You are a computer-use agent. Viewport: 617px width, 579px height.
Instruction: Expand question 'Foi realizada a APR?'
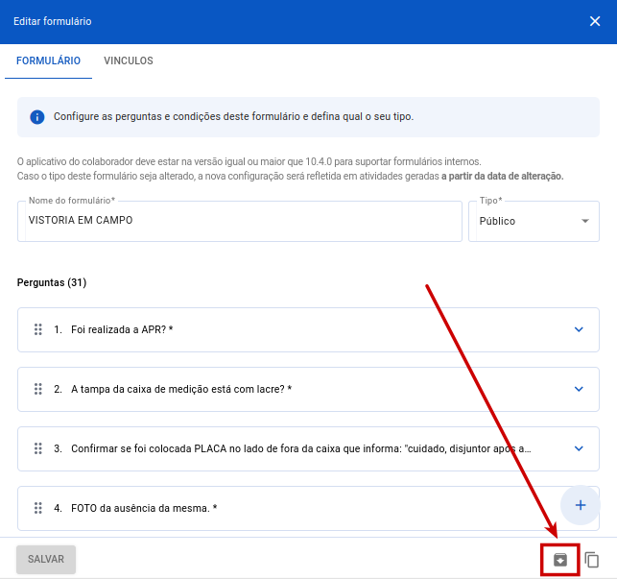(x=579, y=329)
